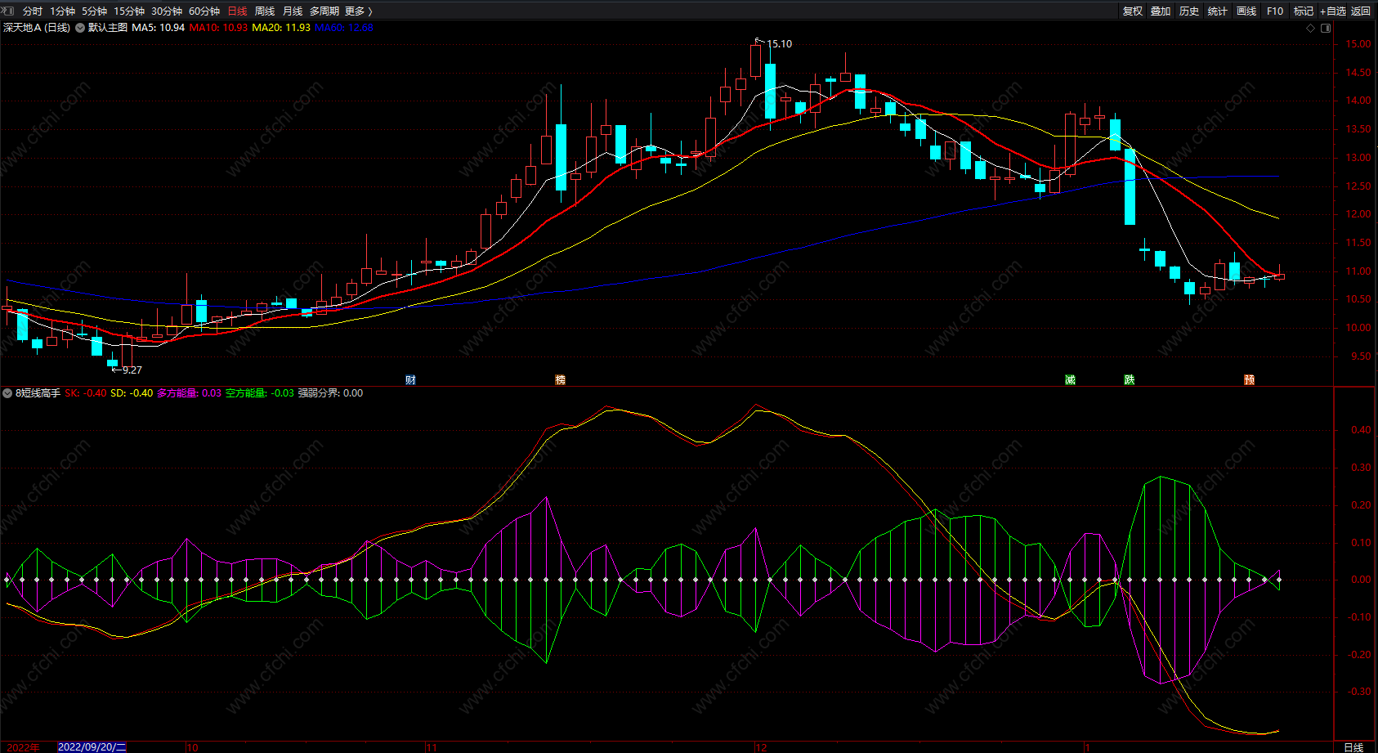Click the orange 榜 event marker
Image resolution: width=1378 pixels, height=753 pixels.
560,380
